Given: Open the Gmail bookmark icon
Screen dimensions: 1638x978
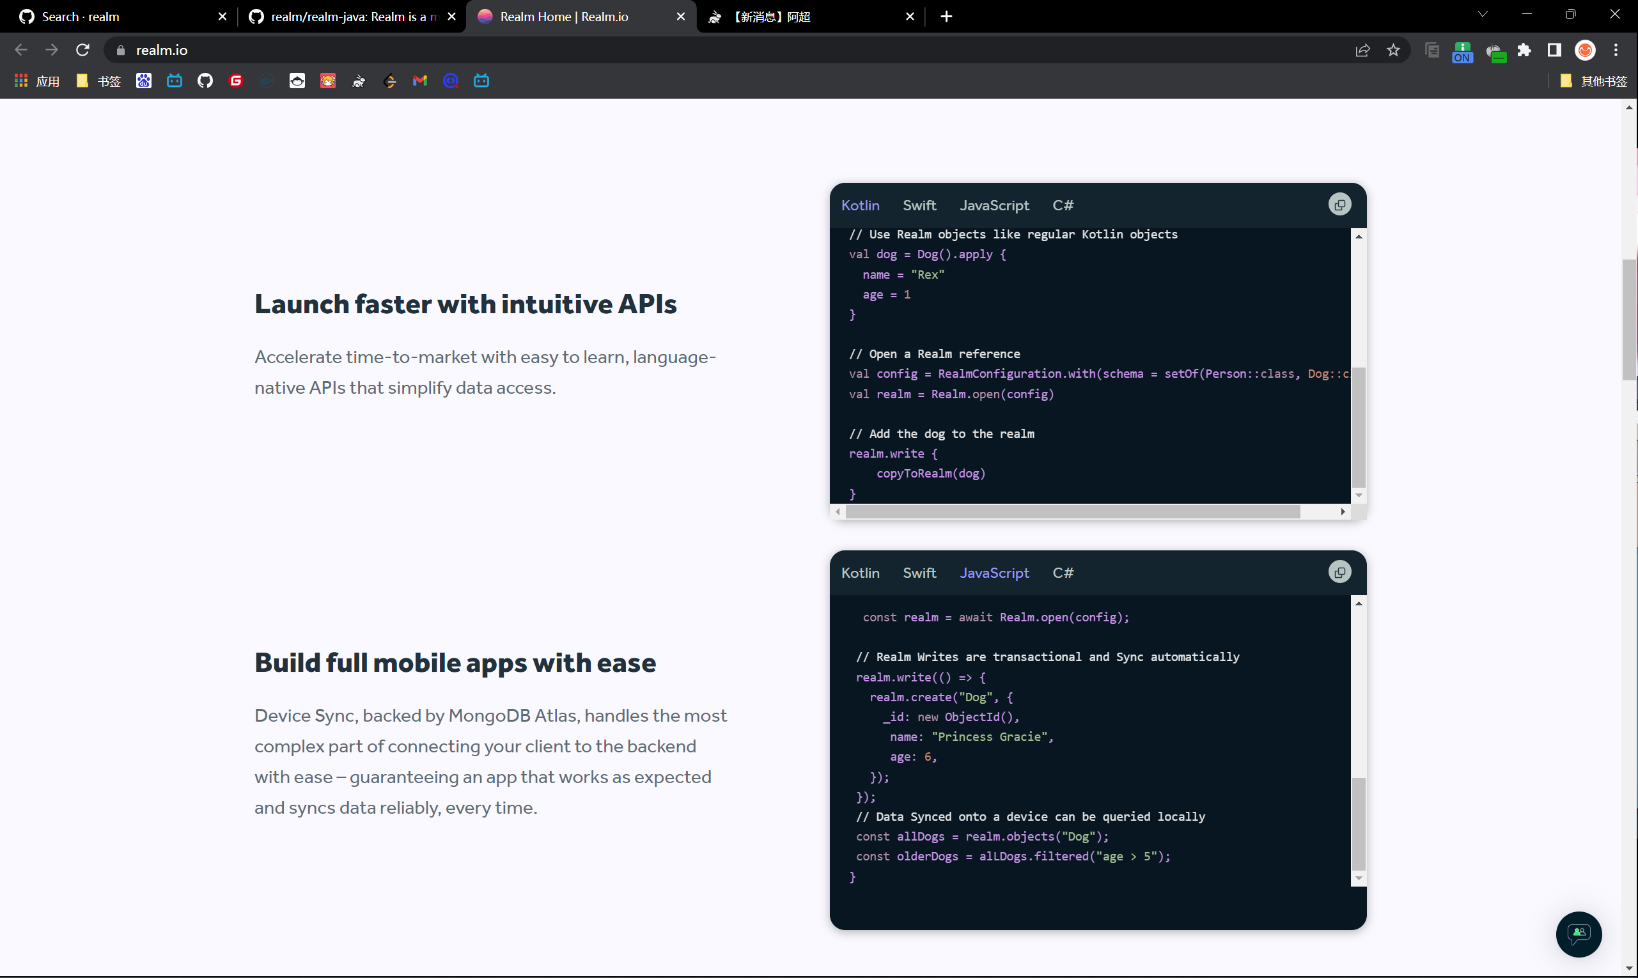Looking at the screenshot, I should [420, 81].
